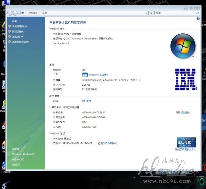
Task: Click the blue help question mark icon
Action: [198, 19]
